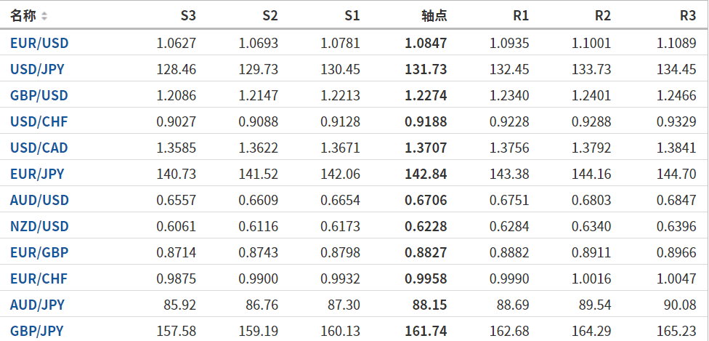Open the GBP/USD currency pair link
Viewport: 709px width, 341px height.
(x=39, y=95)
